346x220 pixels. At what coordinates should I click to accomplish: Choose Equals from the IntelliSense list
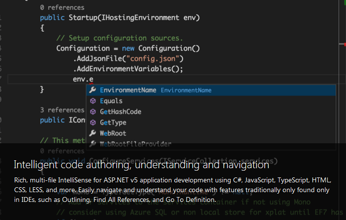point(111,101)
